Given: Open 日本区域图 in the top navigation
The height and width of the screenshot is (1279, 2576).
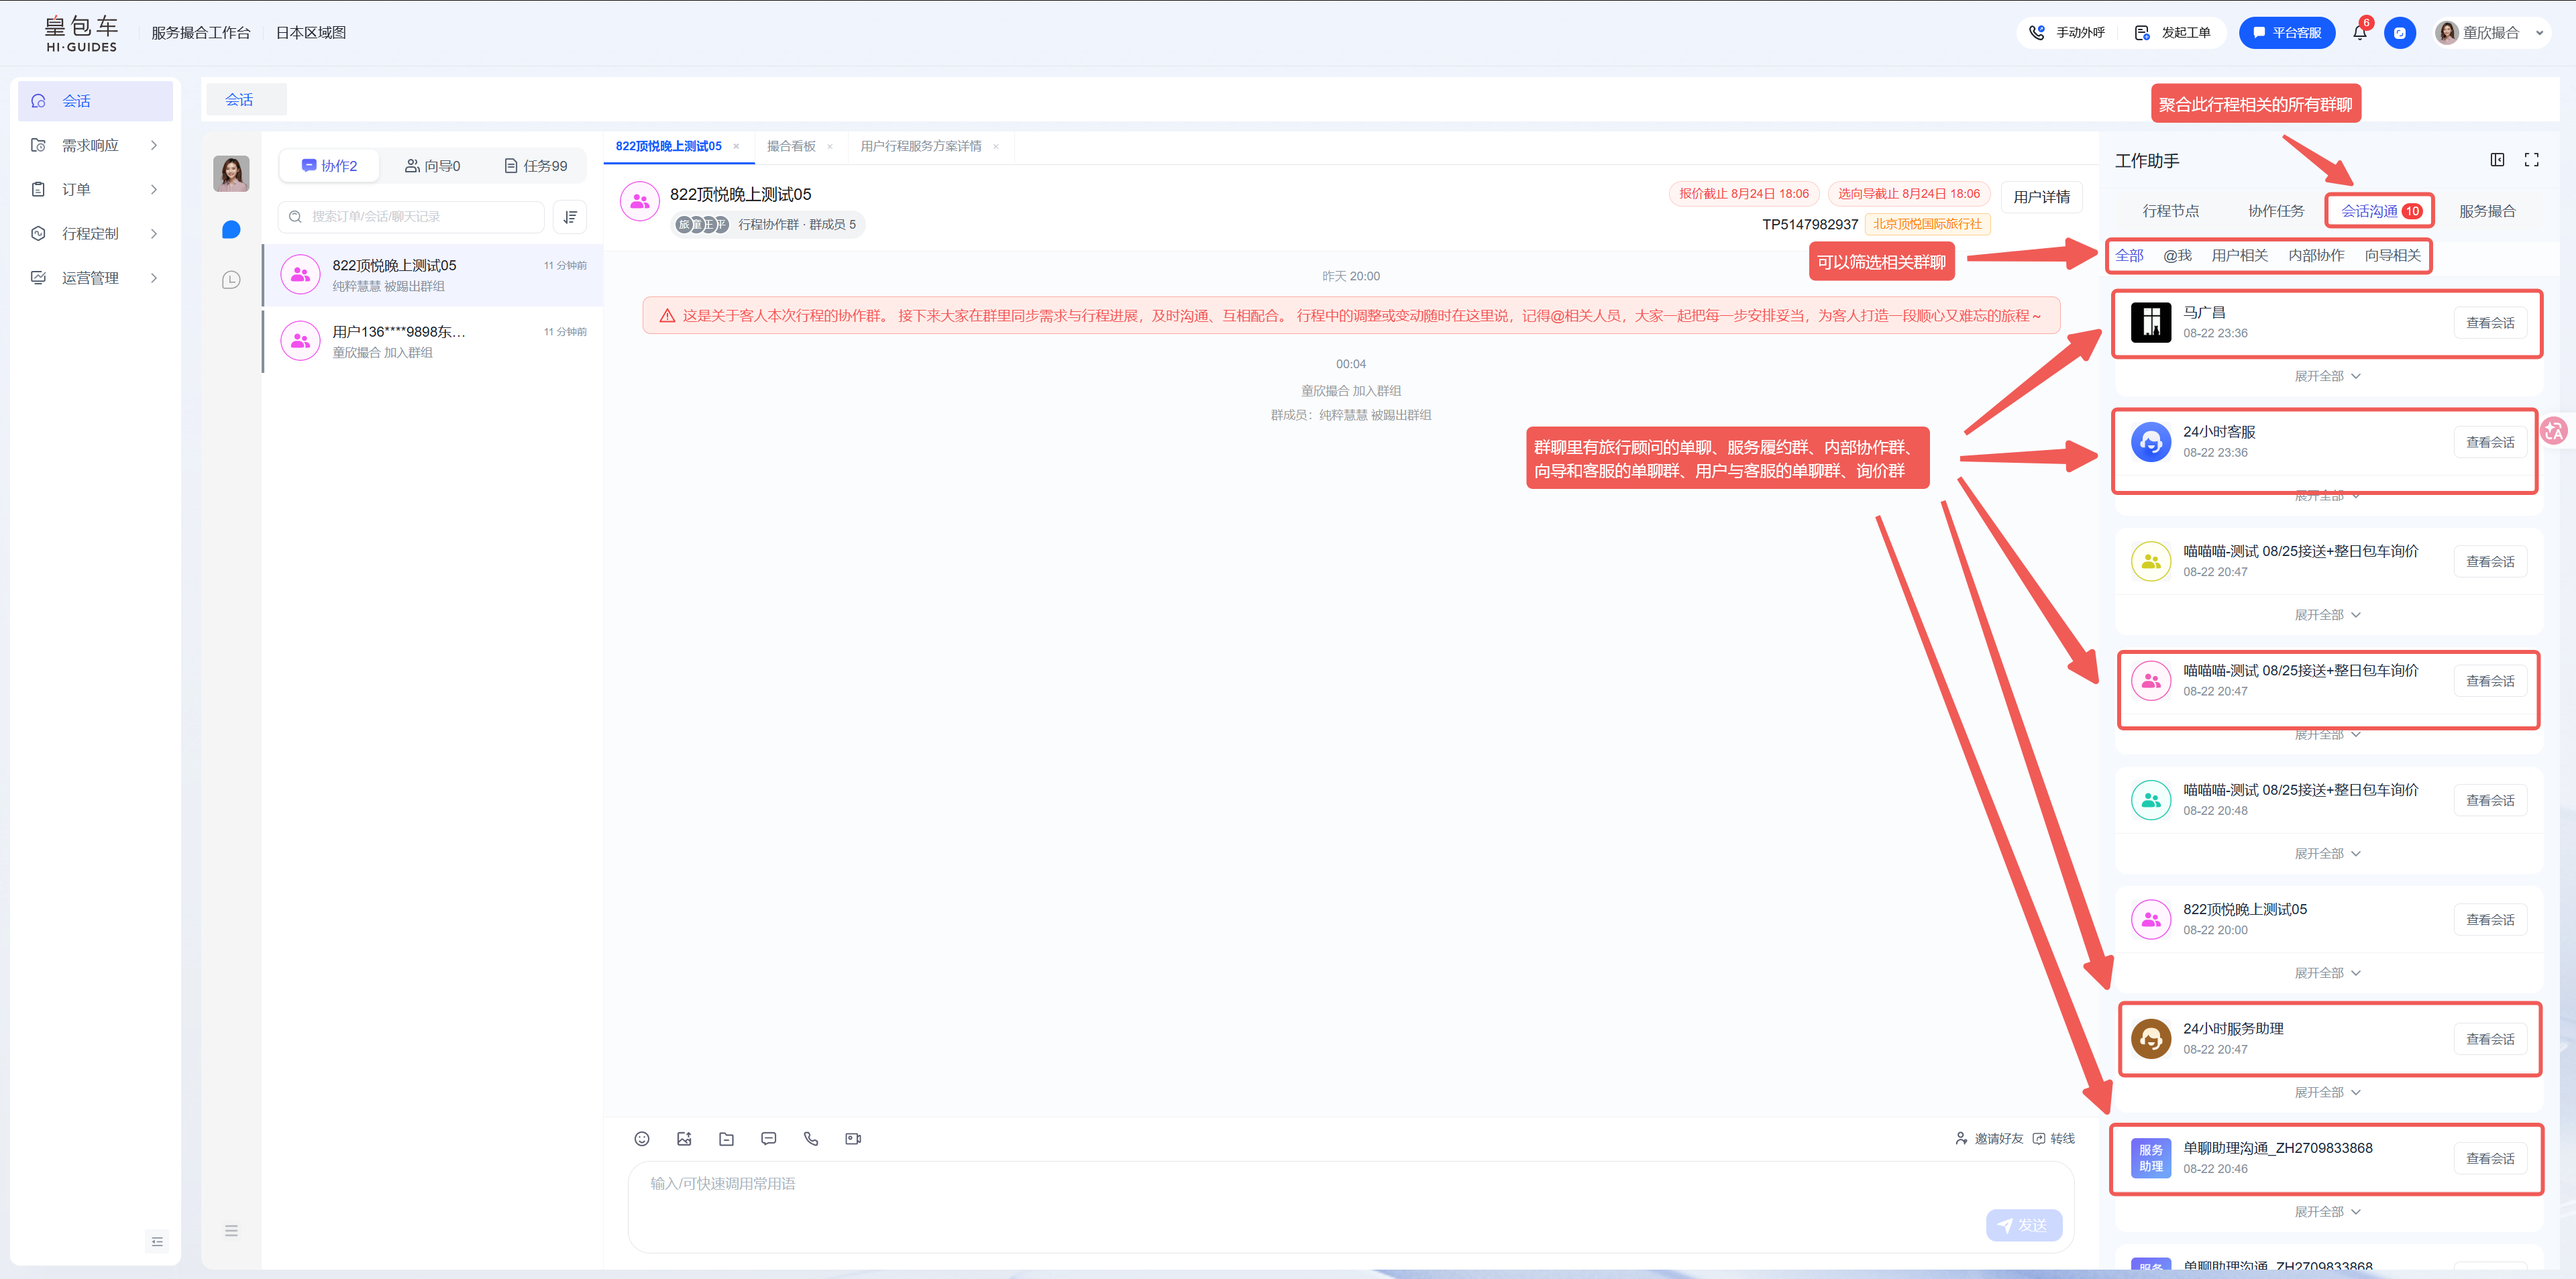Looking at the screenshot, I should 311,33.
